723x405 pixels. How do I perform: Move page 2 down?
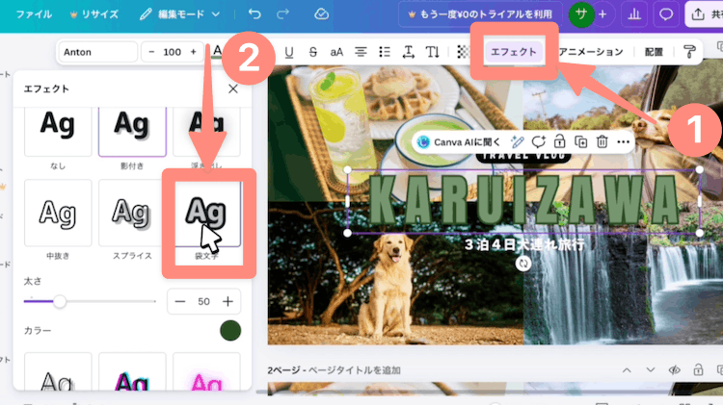click(x=650, y=370)
